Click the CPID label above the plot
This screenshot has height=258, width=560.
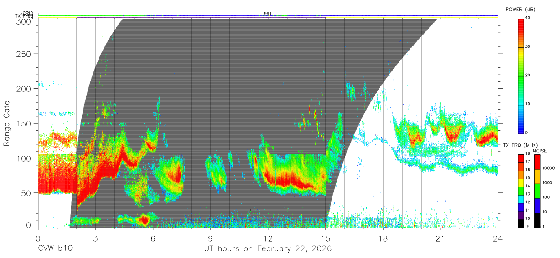(x=28, y=13)
